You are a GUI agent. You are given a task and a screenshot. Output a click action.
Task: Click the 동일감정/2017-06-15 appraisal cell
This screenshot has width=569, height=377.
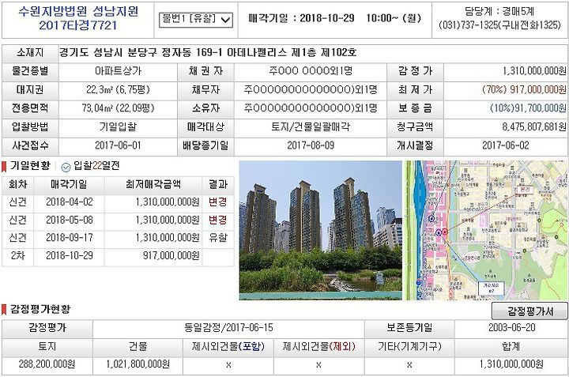point(228,328)
